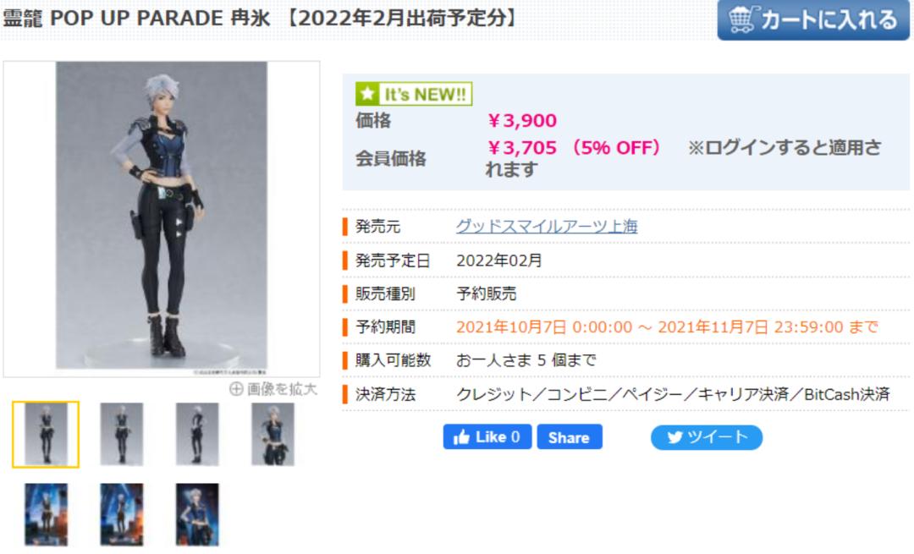Viewport: 914px width, 554px height.
Task: Select the upper-body close-up thumbnail
Action: tap(273, 435)
